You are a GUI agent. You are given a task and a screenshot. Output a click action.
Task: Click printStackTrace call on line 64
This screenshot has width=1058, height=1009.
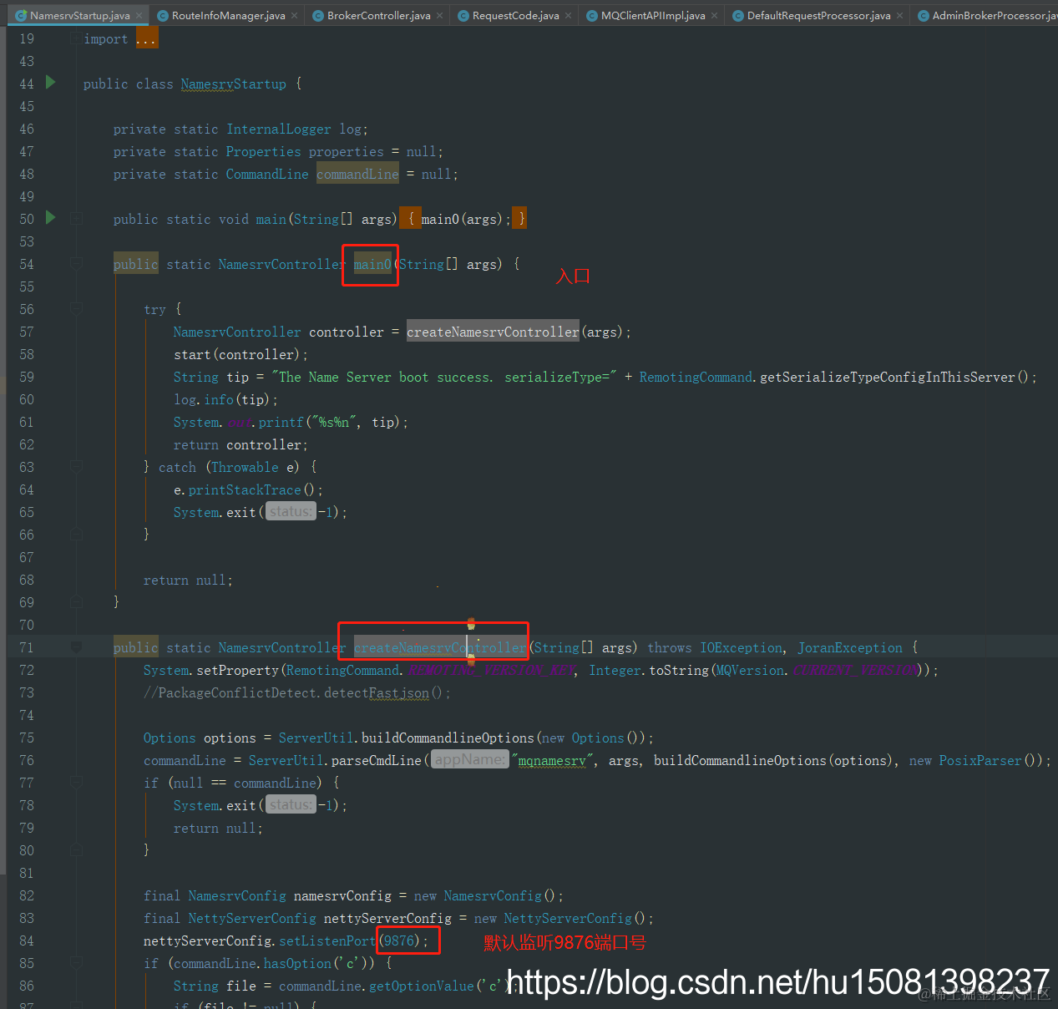click(x=245, y=489)
